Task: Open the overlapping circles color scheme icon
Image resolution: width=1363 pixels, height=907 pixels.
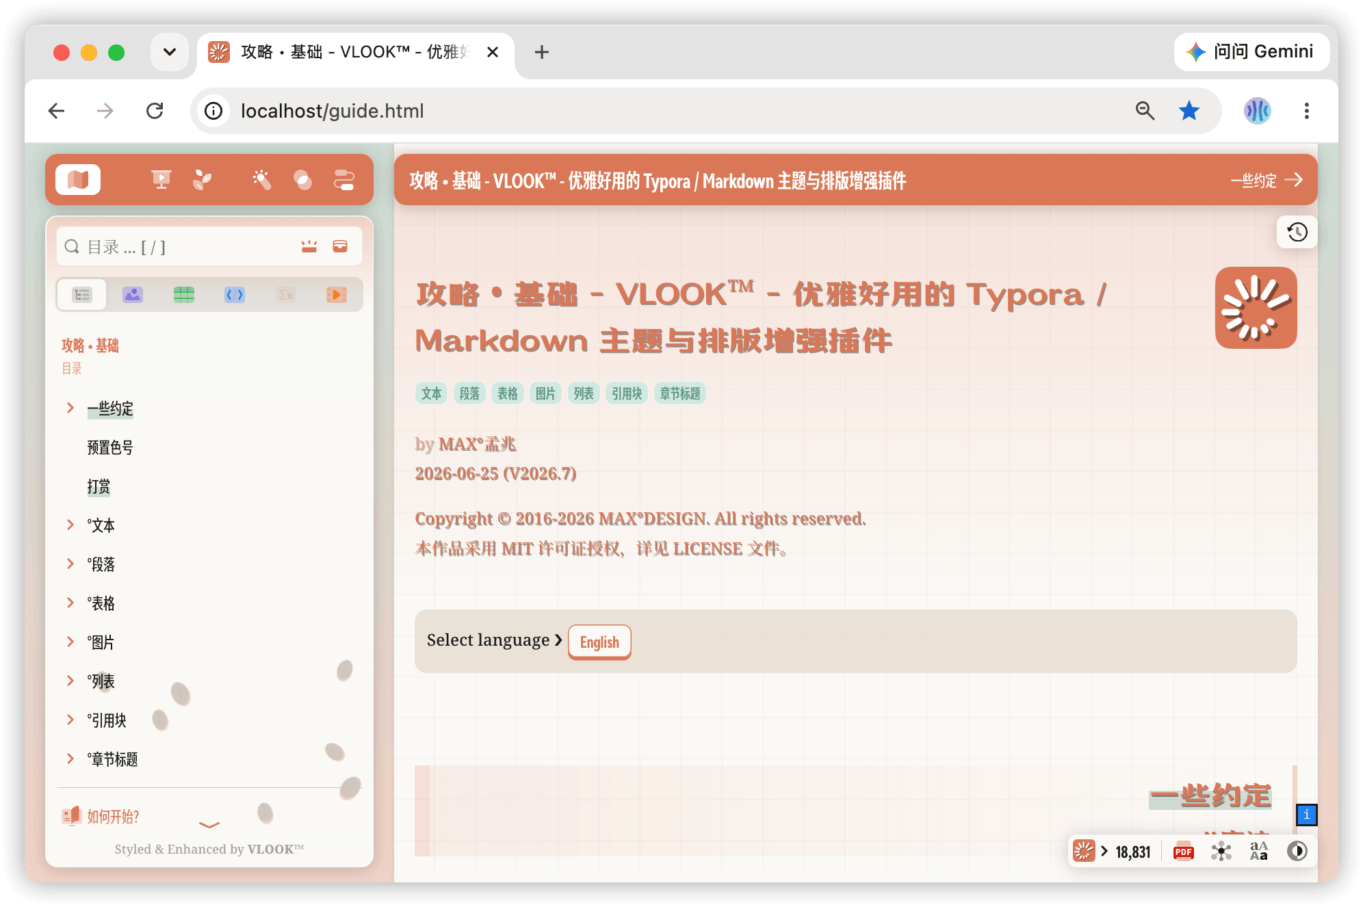Action: click(x=303, y=180)
